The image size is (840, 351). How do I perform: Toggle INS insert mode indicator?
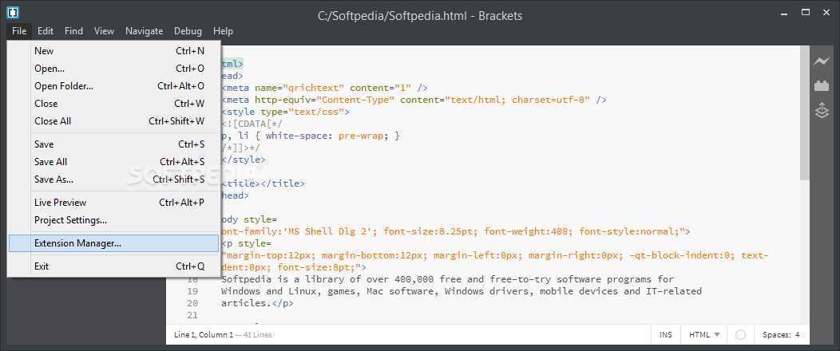pyautogui.click(x=666, y=335)
